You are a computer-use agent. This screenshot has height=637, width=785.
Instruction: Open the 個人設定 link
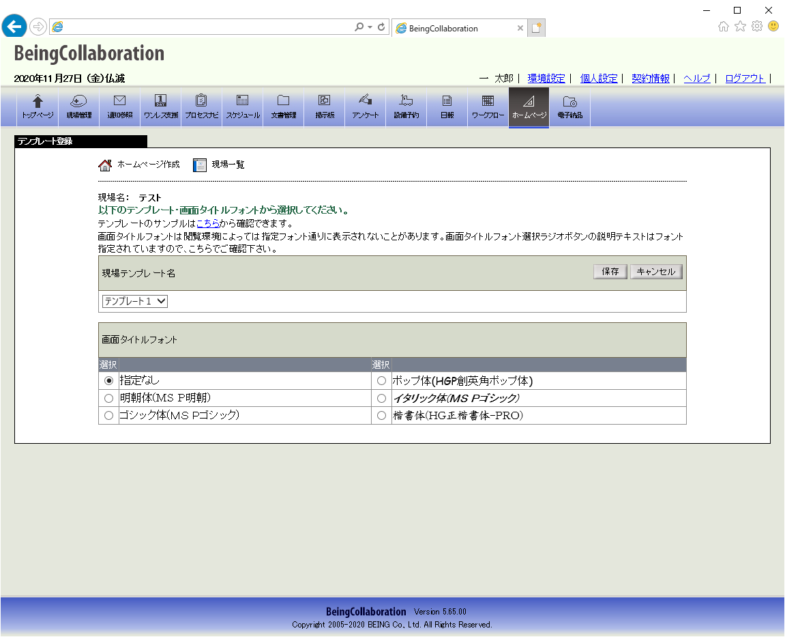click(599, 79)
